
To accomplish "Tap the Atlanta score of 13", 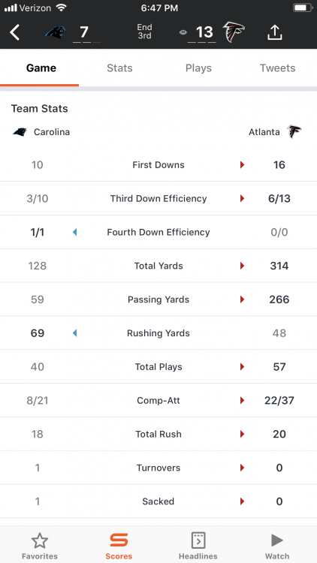I will [x=204, y=32].
